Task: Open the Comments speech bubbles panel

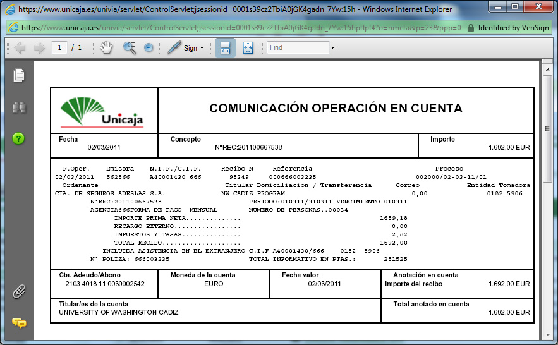Action: point(19,323)
